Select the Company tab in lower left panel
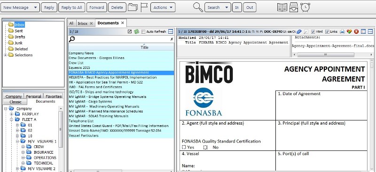376x172 pixels. [14, 97]
